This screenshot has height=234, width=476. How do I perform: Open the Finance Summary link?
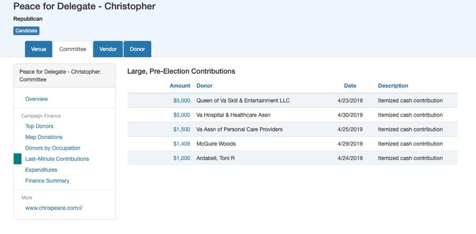(47, 181)
